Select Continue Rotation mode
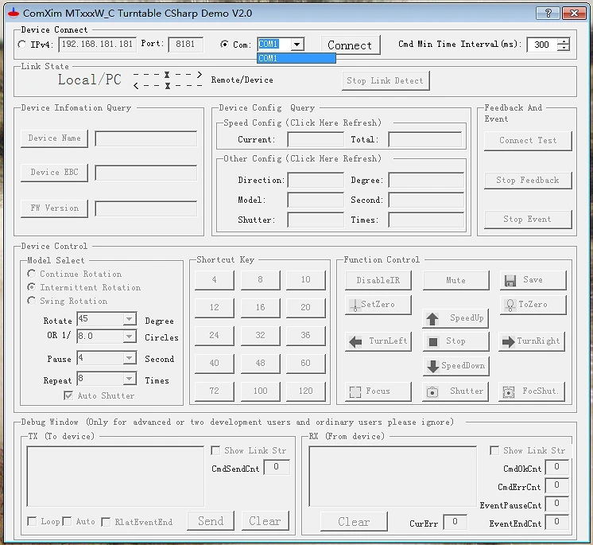 [31, 273]
